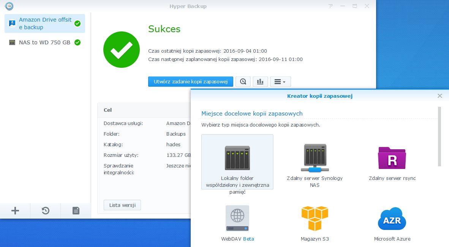Click the hades catalog value
Screen dimensions: 449x247
(173, 144)
